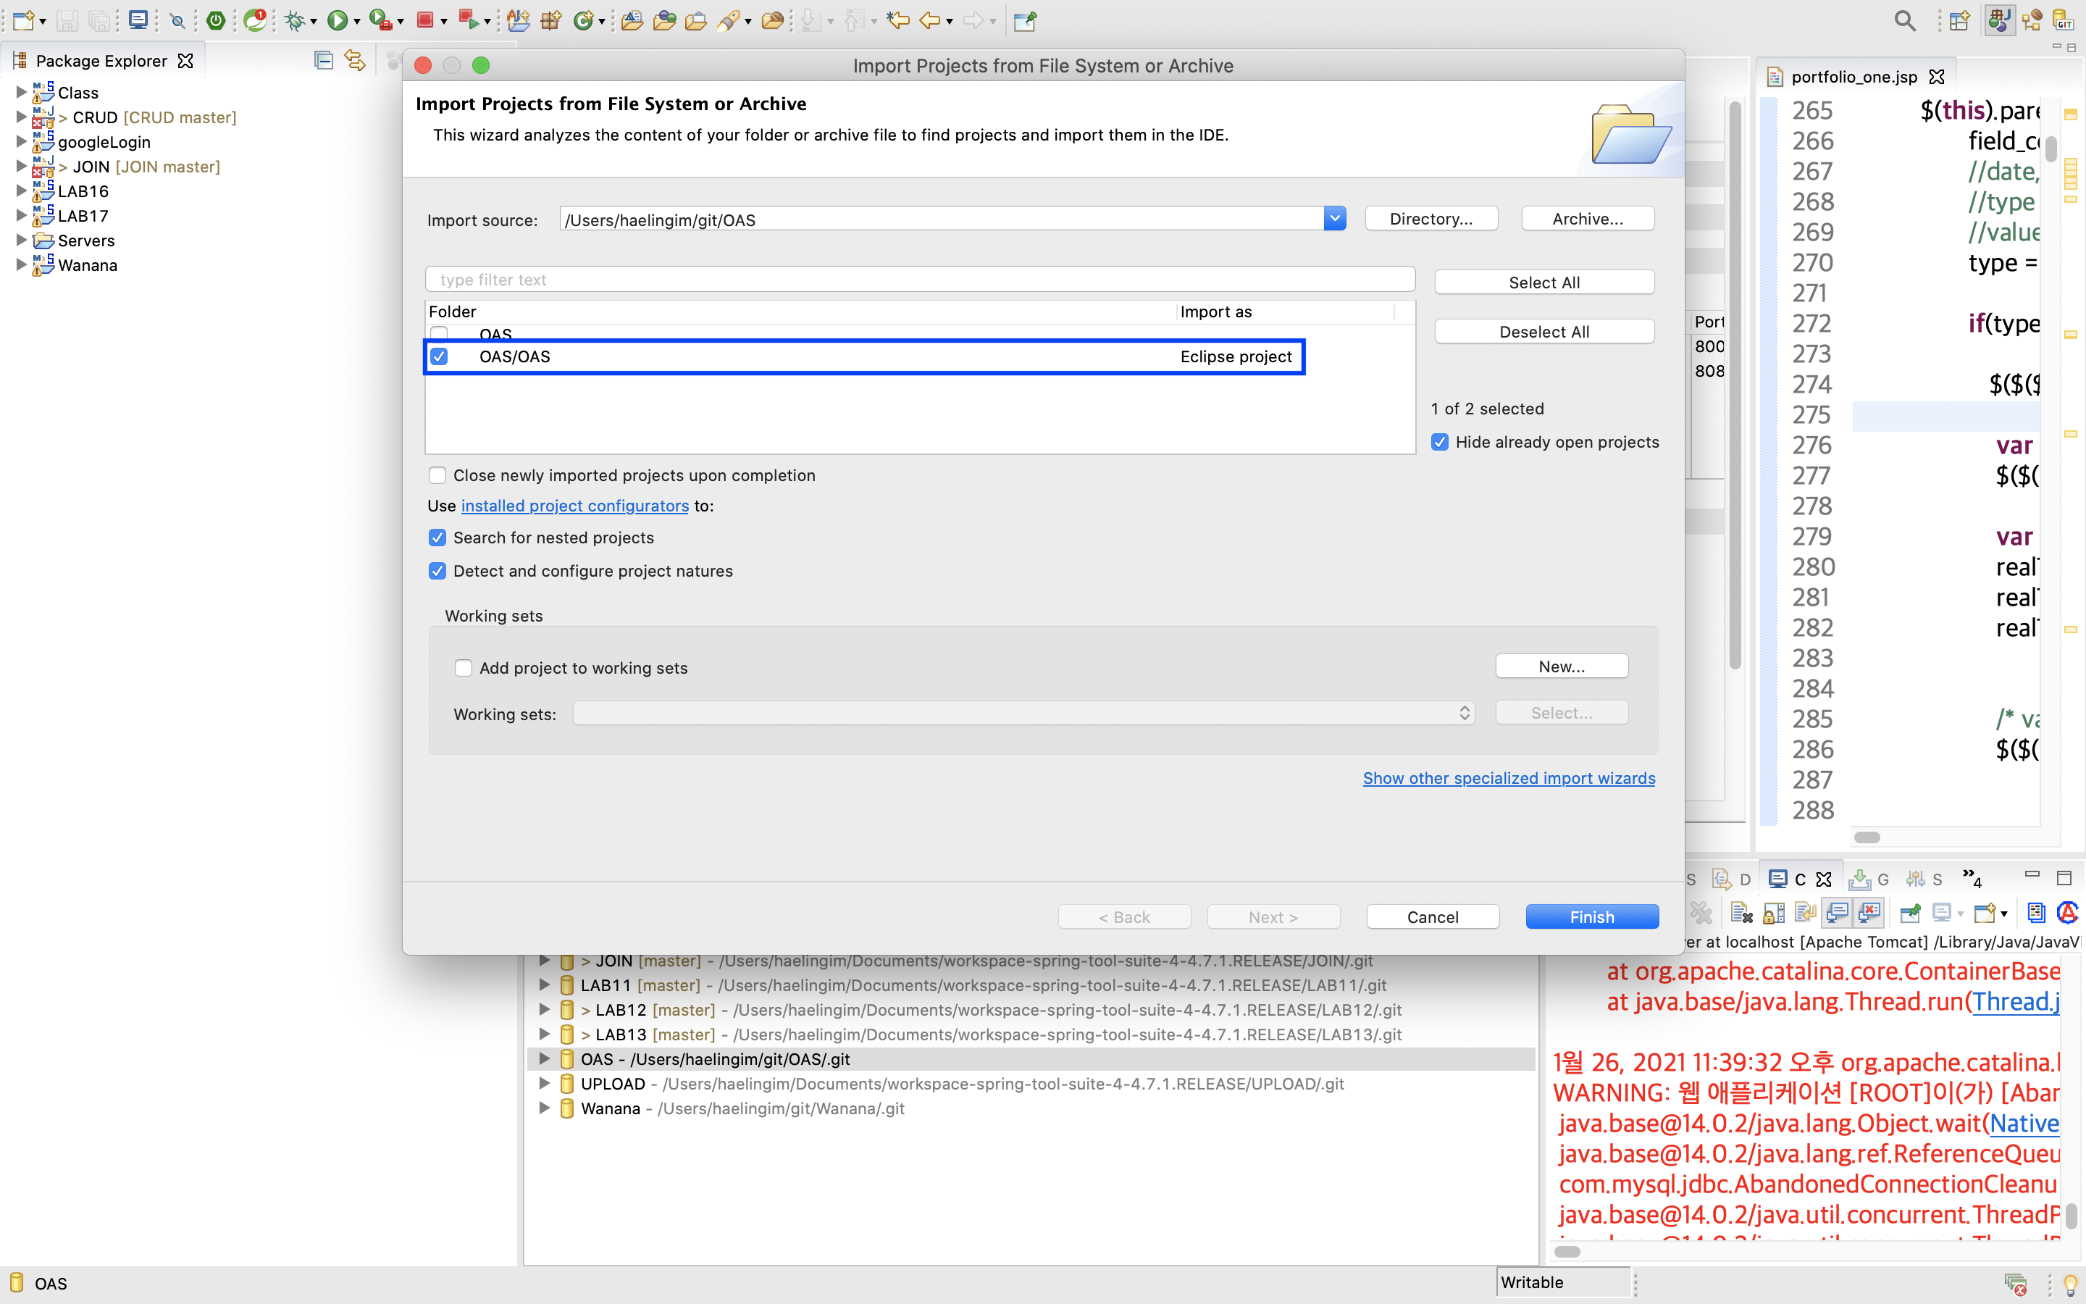Uncheck the OAS/OAS project checkbox
Screen dimensions: 2086x1304
click(440, 356)
